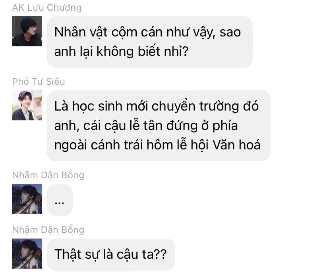Image resolution: width=329 pixels, height=275 pixels.
Task: Click the word 'Thật' in the last message
Action: [68, 254]
